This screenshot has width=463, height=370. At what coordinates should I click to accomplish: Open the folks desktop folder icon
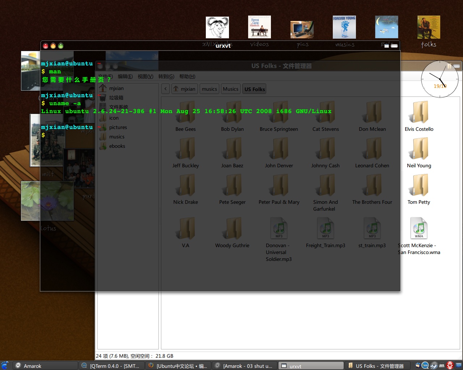pyautogui.click(x=429, y=27)
